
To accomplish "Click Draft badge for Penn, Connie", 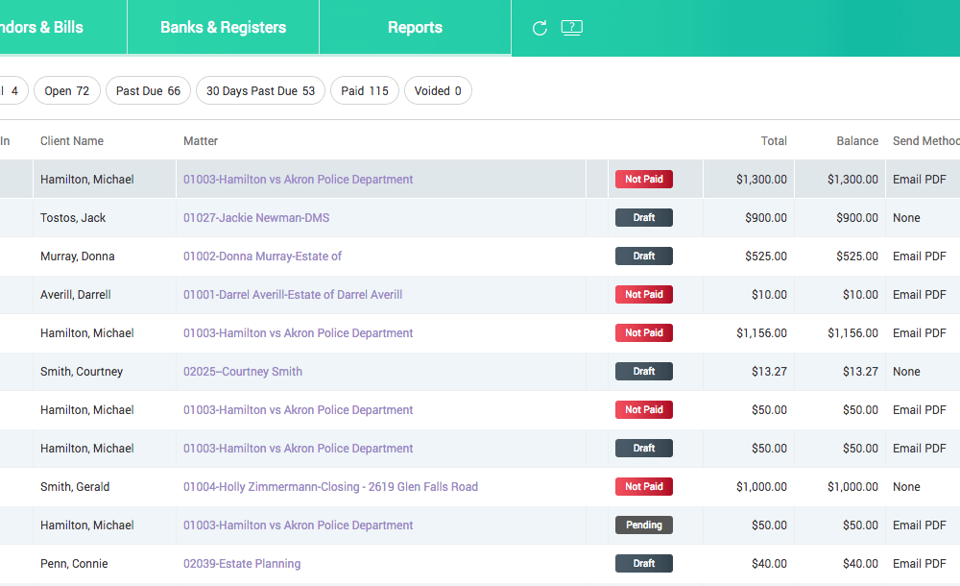I will pos(644,563).
